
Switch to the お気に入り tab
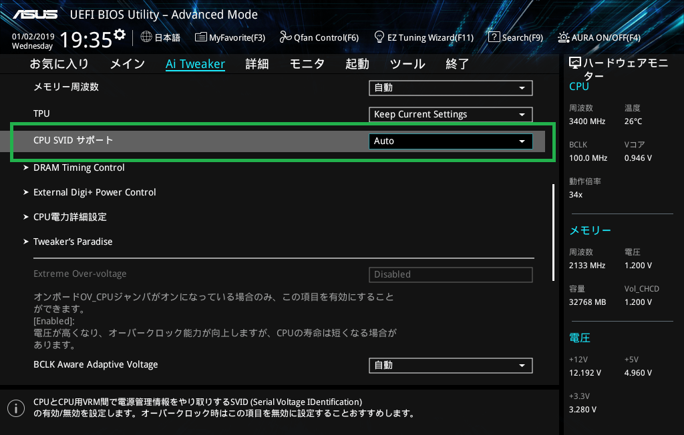[59, 64]
